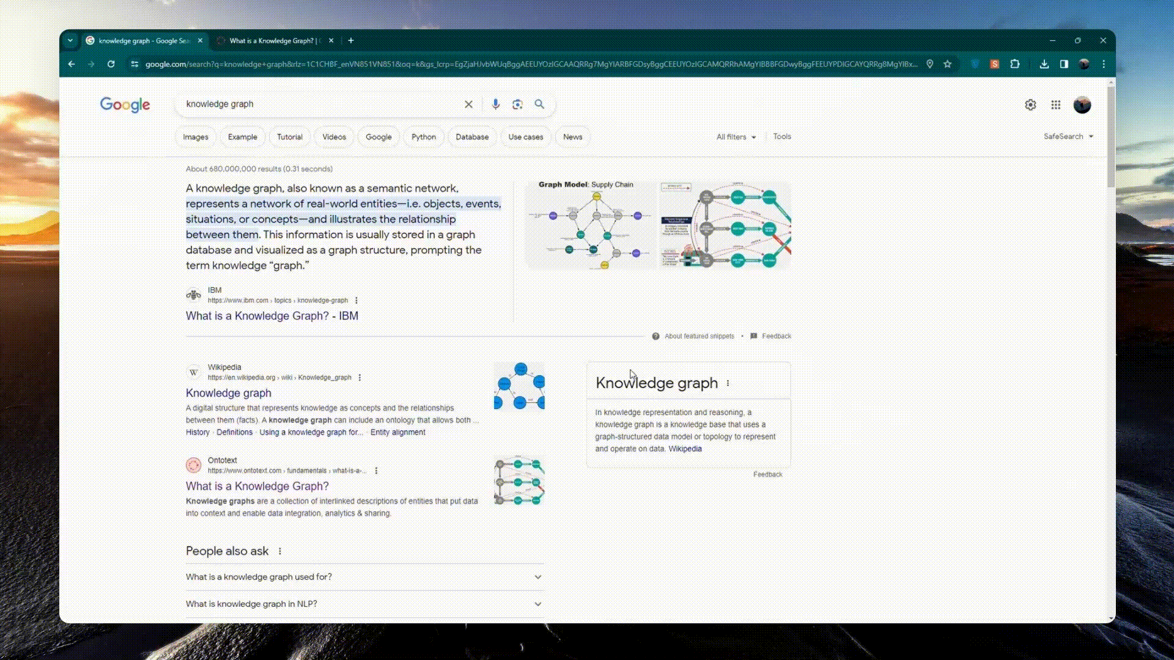The height and width of the screenshot is (660, 1174).
Task: Click the new tab plus button
Action: point(351,41)
